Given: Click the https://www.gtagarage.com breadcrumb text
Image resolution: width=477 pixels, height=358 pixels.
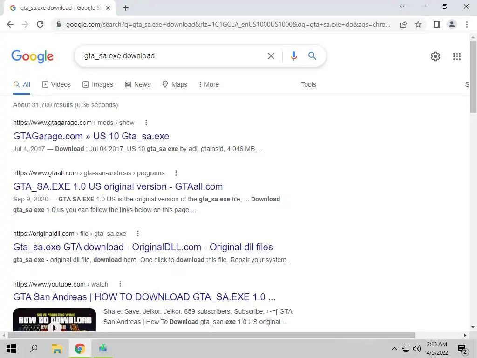Looking at the screenshot, I should 52,123.
